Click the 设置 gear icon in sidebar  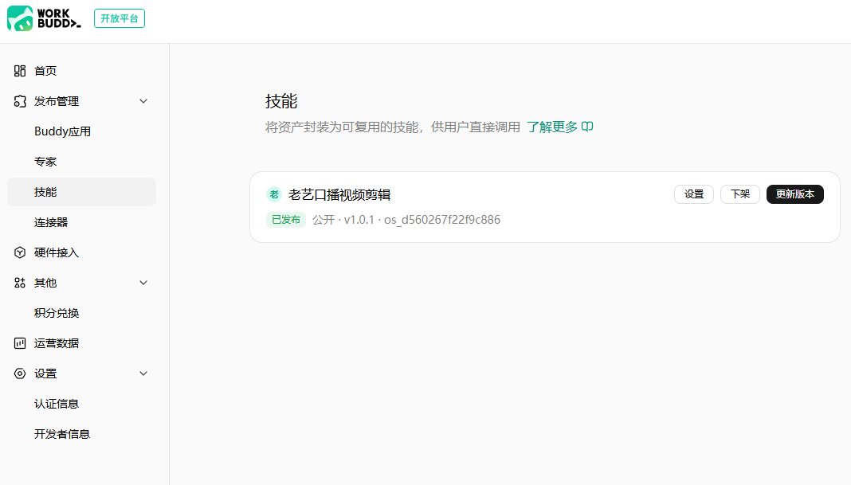click(20, 374)
